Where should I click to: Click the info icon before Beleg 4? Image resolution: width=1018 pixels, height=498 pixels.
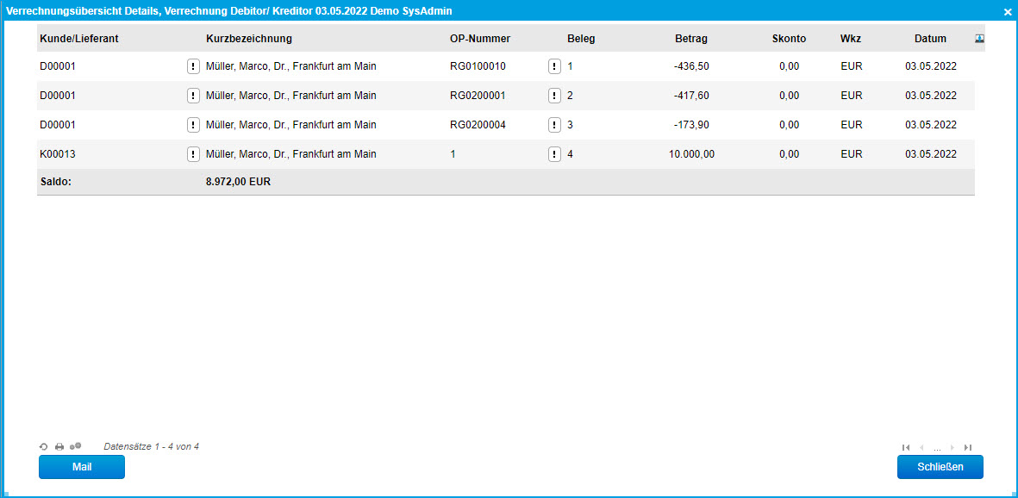click(554, 154)
